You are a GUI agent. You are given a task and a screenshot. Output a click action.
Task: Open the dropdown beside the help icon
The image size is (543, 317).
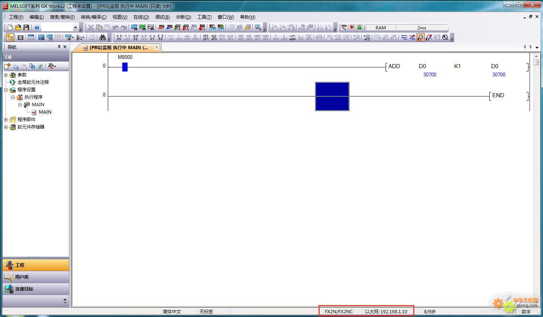[75, 28]
